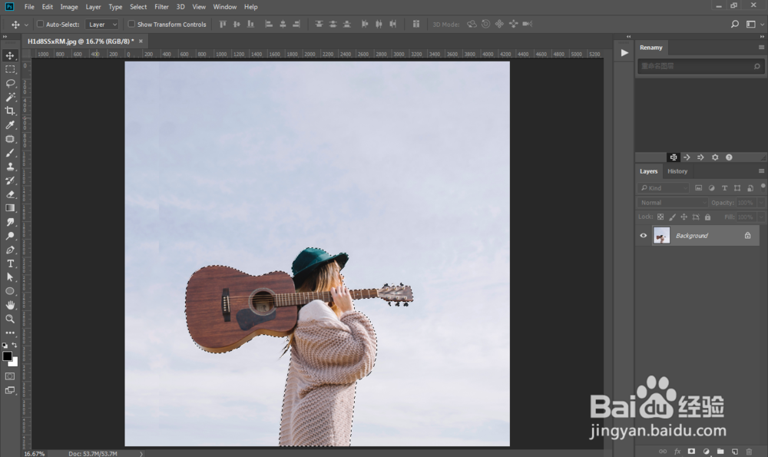Toggle Lock position icon
The width and height of the screenshot is (768, 457).
tap(684, 217)
